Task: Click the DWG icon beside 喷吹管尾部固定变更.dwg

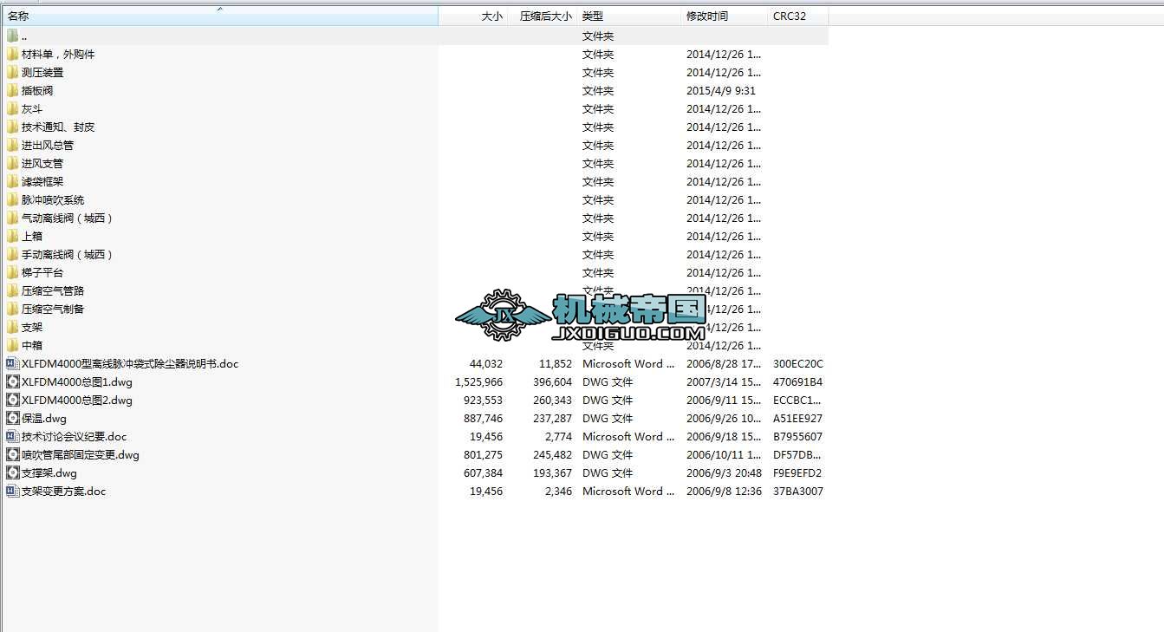Action: click(12, 454)
